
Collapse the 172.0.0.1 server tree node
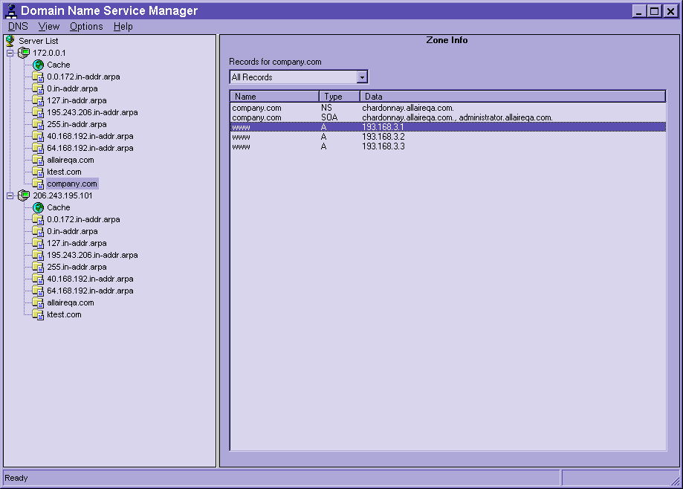10,53
